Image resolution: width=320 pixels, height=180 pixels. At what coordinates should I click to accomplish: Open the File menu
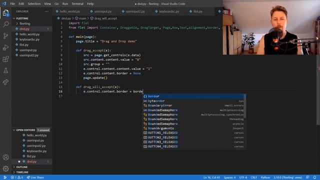[x=12, y=3]
